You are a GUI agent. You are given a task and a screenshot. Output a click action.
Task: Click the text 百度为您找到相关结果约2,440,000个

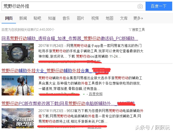(28, 30)
